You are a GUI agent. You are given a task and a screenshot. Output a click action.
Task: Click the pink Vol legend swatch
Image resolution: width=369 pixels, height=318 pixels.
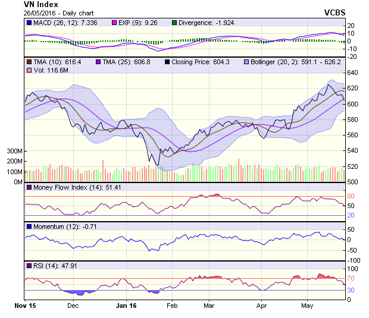tap(29, 71)
